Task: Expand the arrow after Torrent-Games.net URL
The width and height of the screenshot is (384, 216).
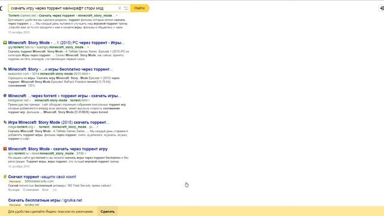Action: pyautogui.click(x=116, y=16)
